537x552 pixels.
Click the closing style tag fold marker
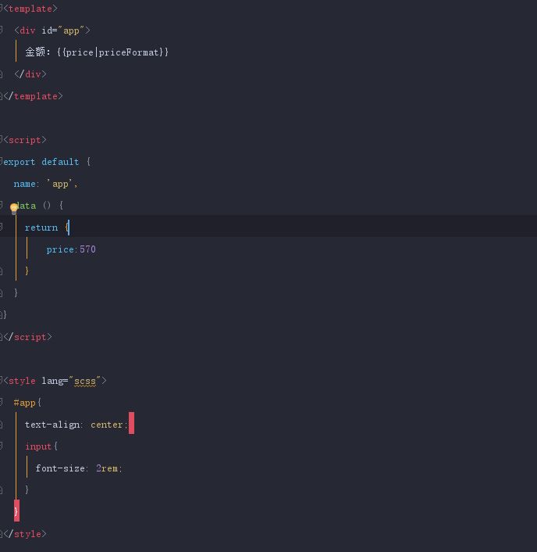point(2,534)
